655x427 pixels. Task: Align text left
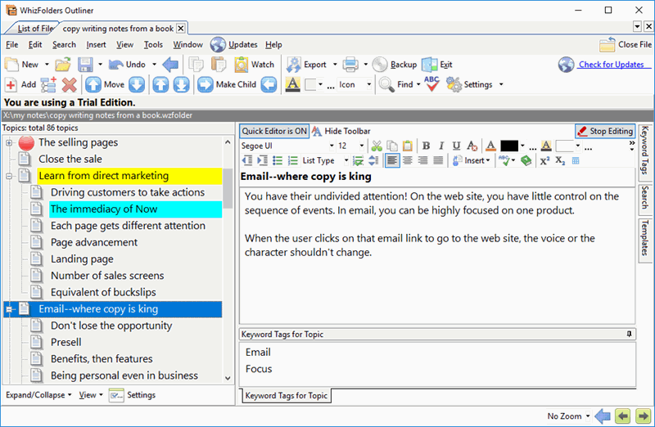(392, 160)
